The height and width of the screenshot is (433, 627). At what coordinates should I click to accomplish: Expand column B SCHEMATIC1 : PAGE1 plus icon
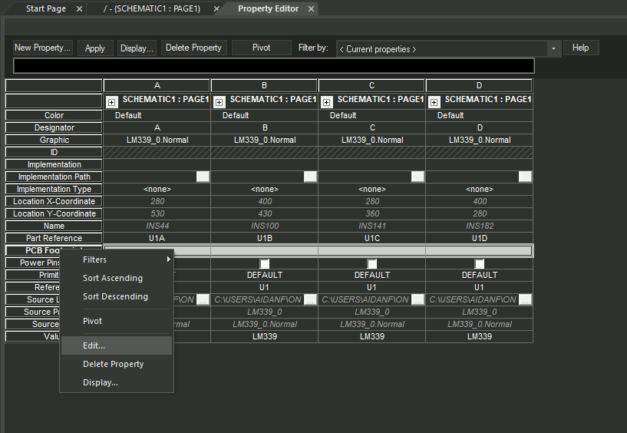pos(219,102)
